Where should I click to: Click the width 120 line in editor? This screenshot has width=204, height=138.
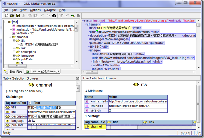pos(105,65)
